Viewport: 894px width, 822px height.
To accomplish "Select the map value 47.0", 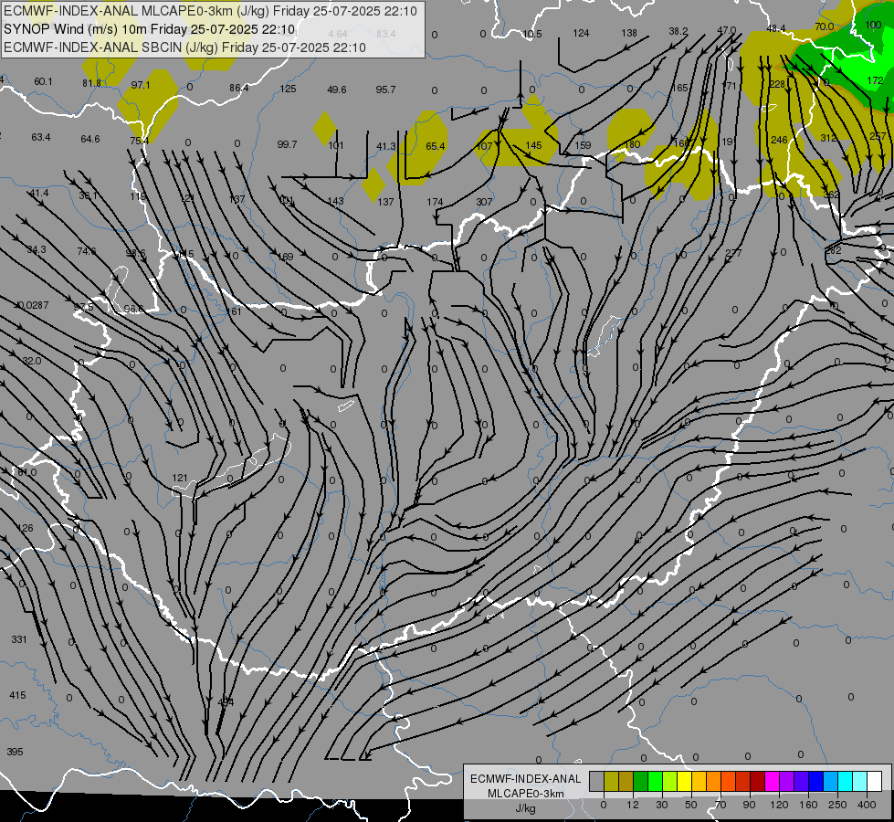I will [726, 30].
